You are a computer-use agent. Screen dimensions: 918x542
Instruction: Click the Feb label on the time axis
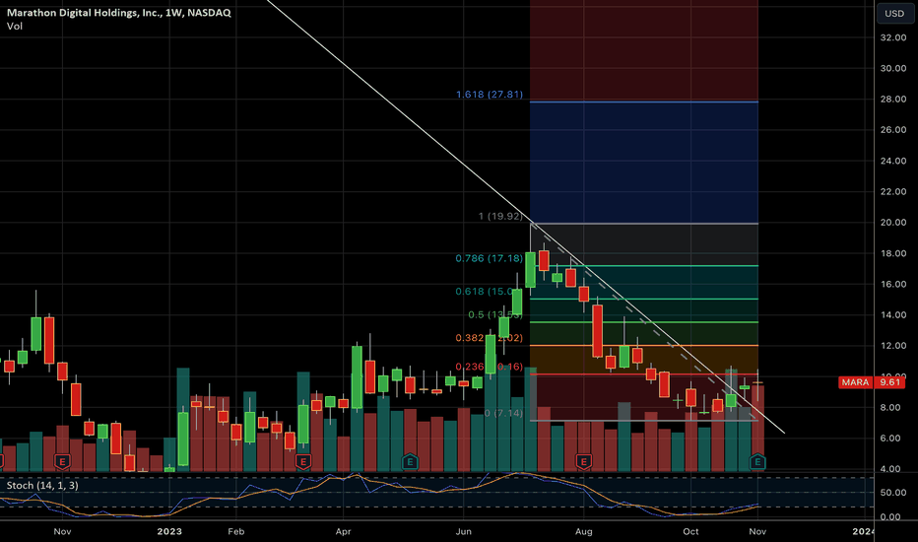[236, 531]
